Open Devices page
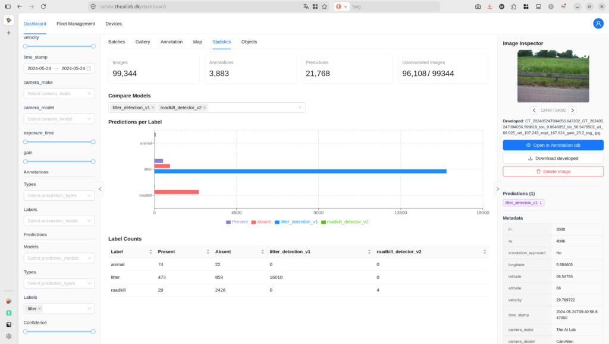 pyautogui.click(x=114, y=24)
